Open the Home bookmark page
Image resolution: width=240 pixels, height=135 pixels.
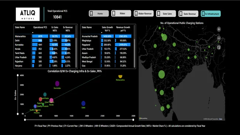tap(99, 13)
